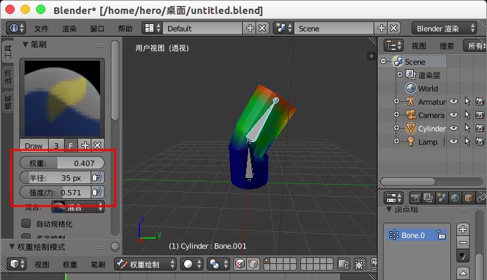This screenshot has width=487, height=280.
Task: Toggle pressure sensitivity for 强度/力
Action: [97, 193]
